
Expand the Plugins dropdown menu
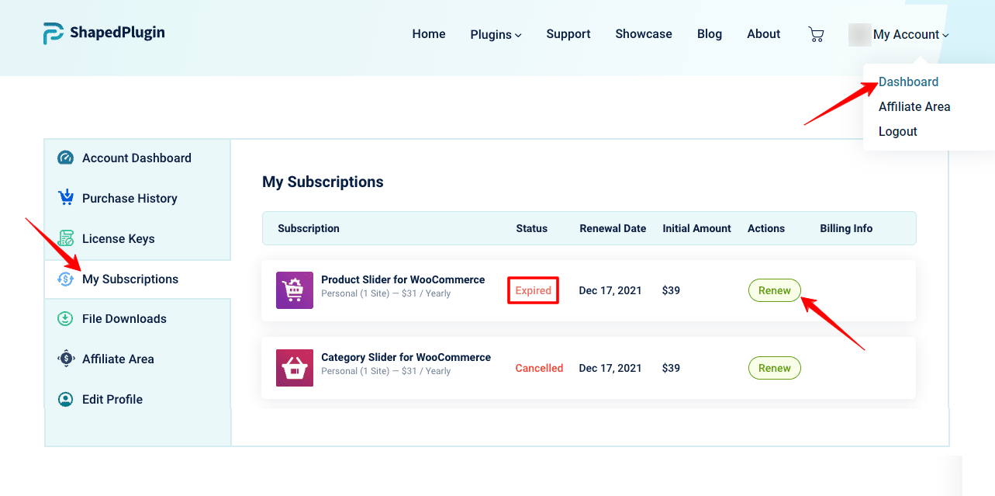point(496,34)
